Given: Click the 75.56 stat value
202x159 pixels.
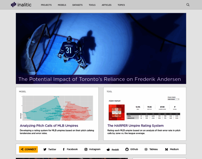Looking at the screenshot, I should pos(149,107).
